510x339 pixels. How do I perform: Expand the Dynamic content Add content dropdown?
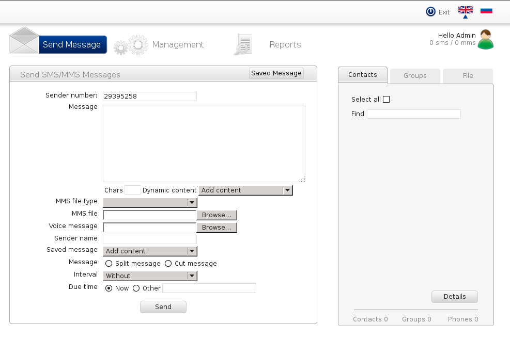[245, 190]
